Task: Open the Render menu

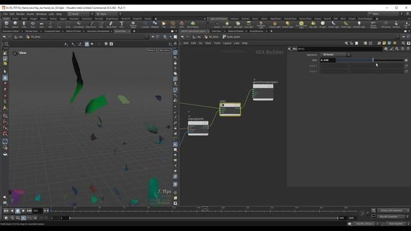Action: pyautogui.click(x=20, y=14)
